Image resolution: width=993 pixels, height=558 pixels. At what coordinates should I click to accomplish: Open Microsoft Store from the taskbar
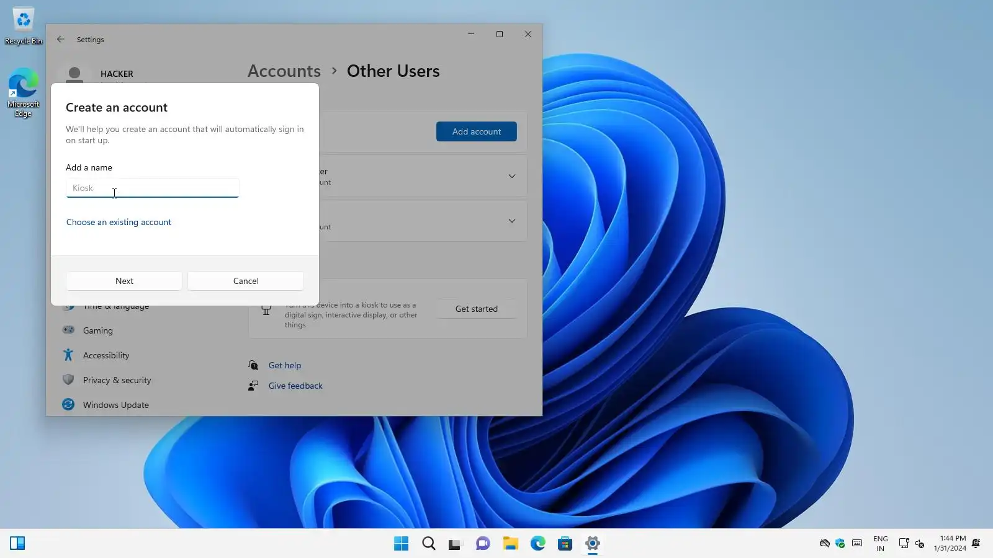[565, 544]
